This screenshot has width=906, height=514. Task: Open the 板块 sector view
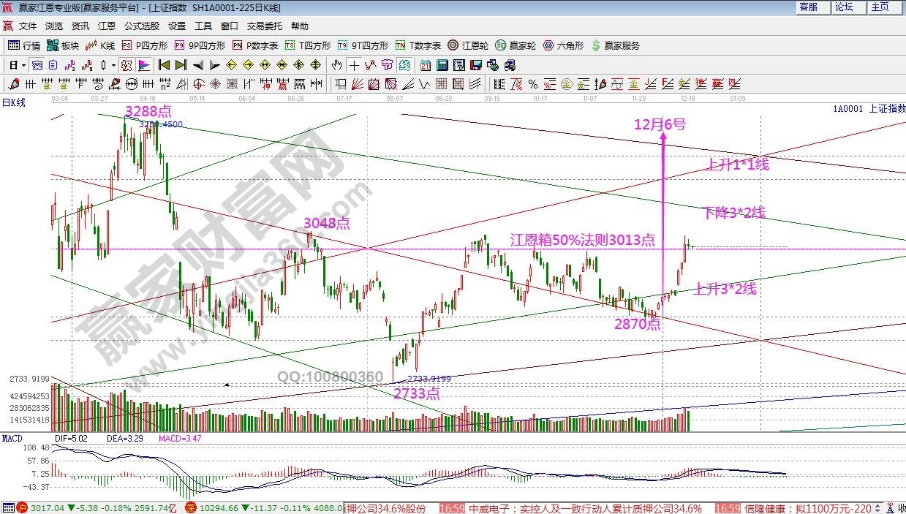(x=63, y=45)
